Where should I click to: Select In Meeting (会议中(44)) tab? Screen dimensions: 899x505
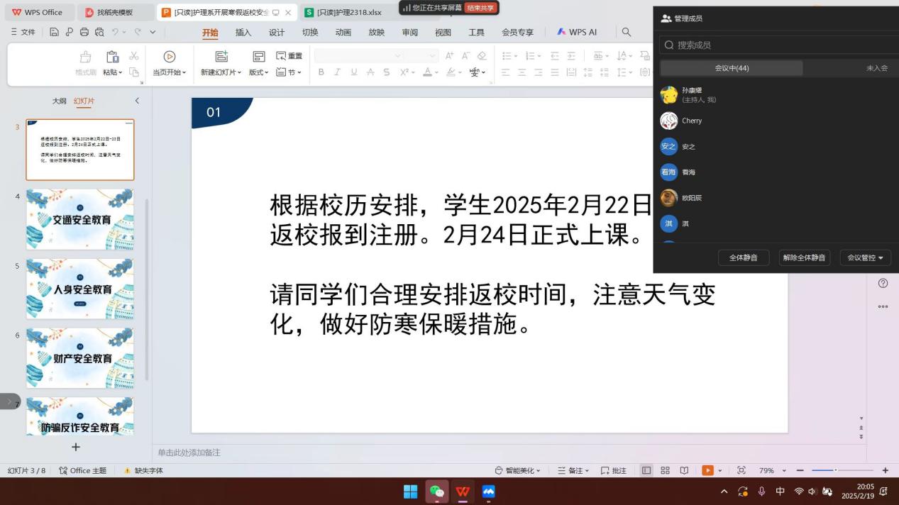coord(732,68)
